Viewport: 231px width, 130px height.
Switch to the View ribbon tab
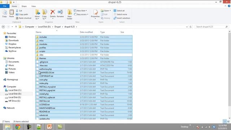coord(34,6)
